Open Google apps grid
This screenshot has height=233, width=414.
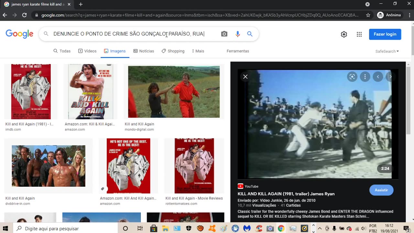(359, 34)
